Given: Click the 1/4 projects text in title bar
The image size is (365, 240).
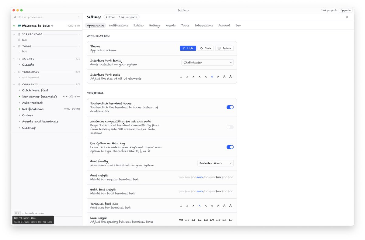Looking at the screenshot, I should [329, 10].
